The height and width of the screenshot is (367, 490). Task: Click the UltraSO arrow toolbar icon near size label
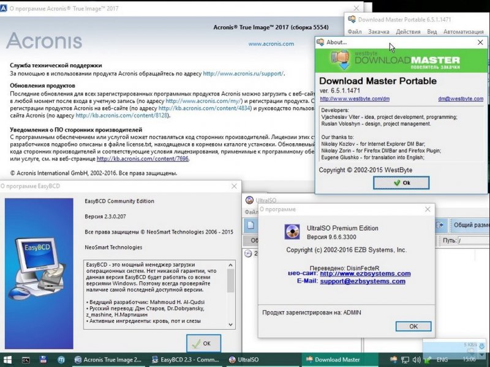[440, 224]
